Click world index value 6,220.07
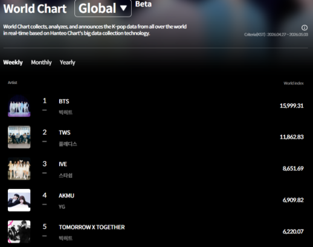 coord(293,231)
